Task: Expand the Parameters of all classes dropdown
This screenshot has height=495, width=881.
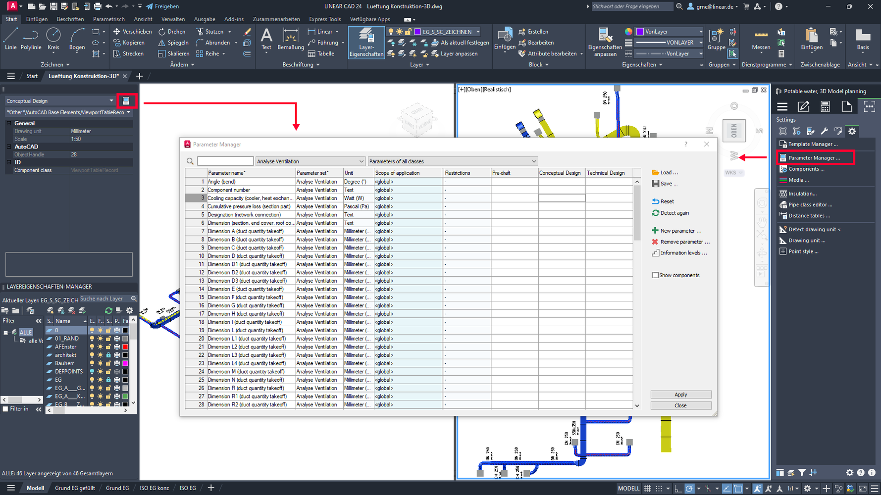Action: (x=453, y=161)
